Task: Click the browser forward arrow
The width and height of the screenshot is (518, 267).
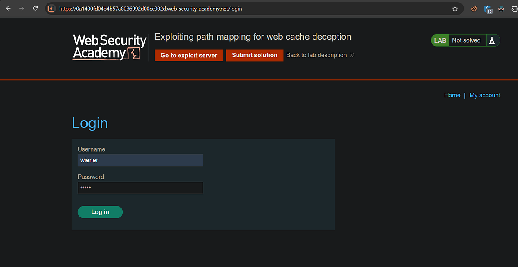Action: point(22,9)
